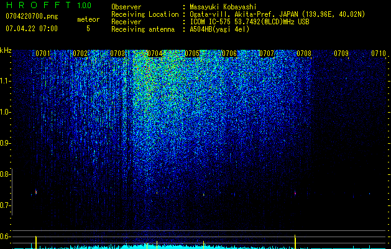Click the A504HB(yagi 4el) antenna text

point(219,29)
